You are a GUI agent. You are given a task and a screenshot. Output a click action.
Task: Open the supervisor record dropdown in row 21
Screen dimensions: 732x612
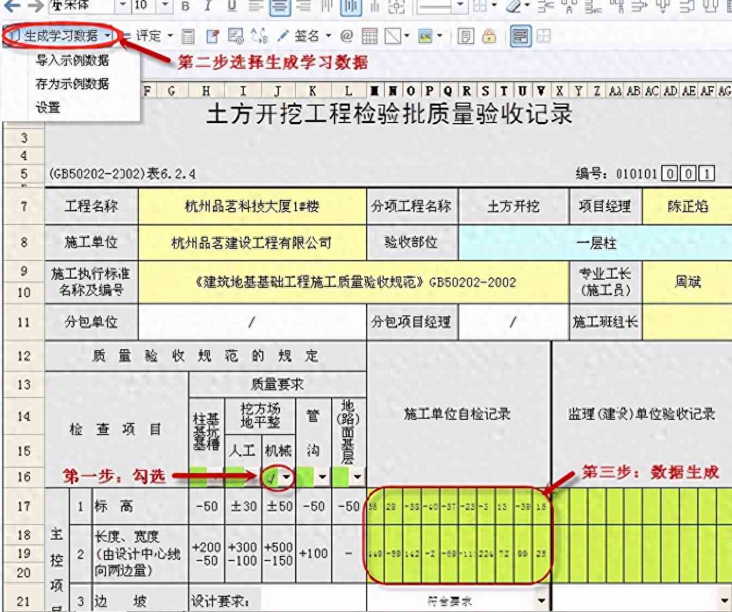coord(724,601)
